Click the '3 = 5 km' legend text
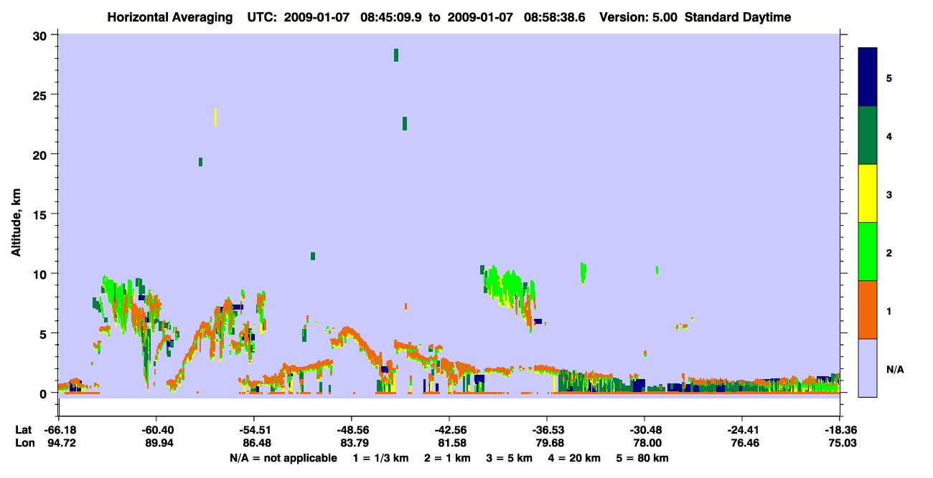The height and width of the screenshot is (478, 933). 509,458
